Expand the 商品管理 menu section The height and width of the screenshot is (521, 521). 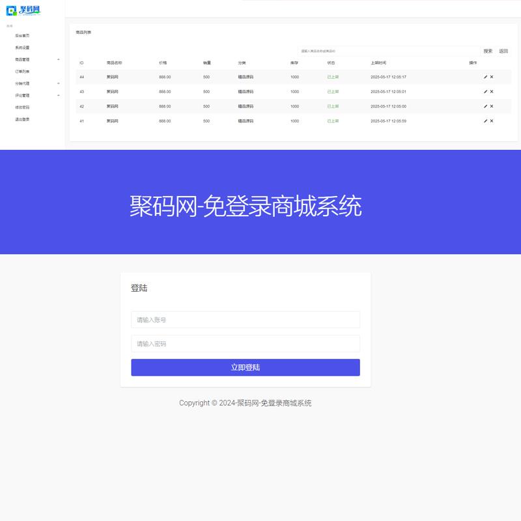coord(21,59)
